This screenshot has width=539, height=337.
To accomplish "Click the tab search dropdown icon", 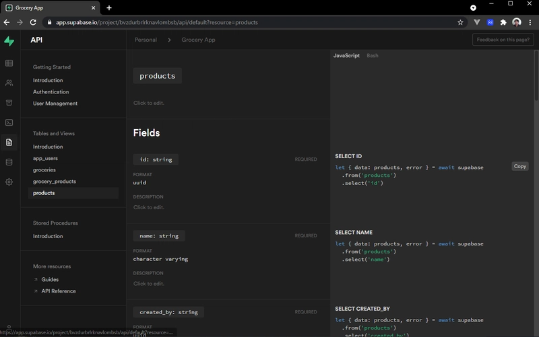I will (x=474, y=7).
